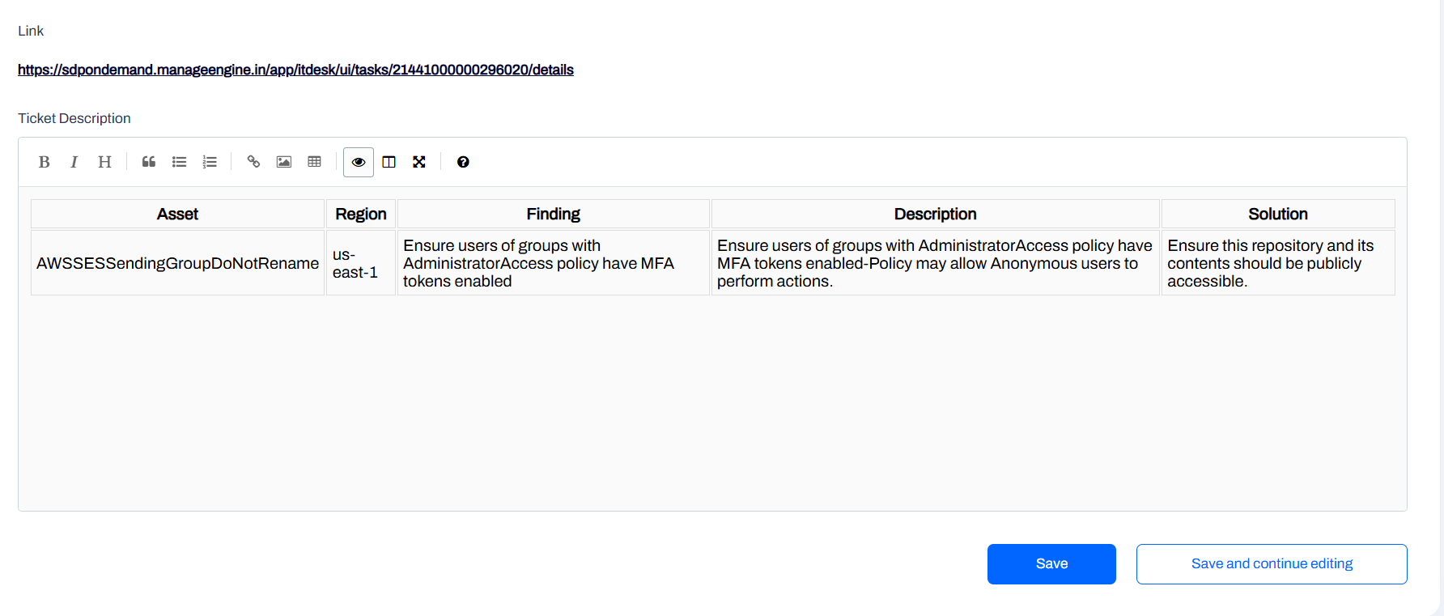Click Save and continue editing button
The image size is (1444, 616).
pos(1272,564)
